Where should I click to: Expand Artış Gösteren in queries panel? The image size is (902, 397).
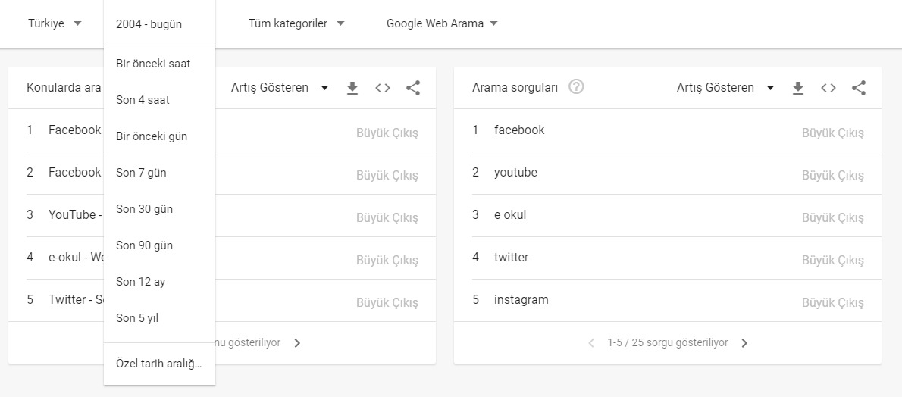tap(725, 87)
